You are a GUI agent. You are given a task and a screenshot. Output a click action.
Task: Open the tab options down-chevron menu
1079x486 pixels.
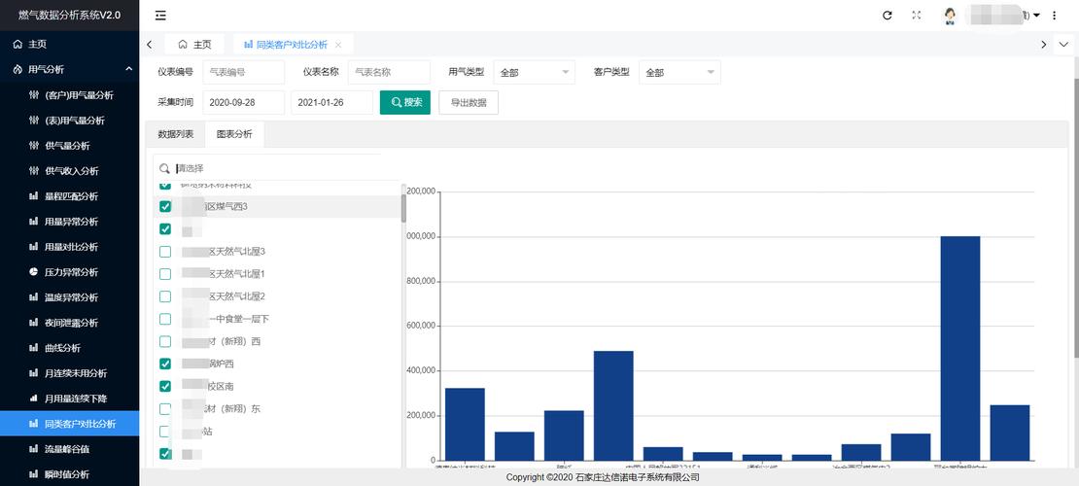pos(1064,44)
